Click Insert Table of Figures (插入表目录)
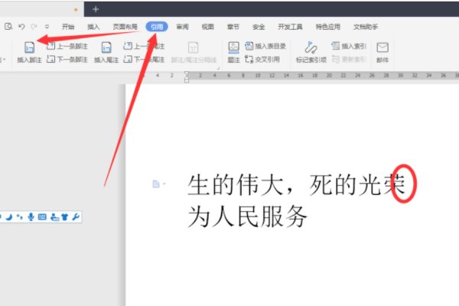 click(x=265, y=46)
